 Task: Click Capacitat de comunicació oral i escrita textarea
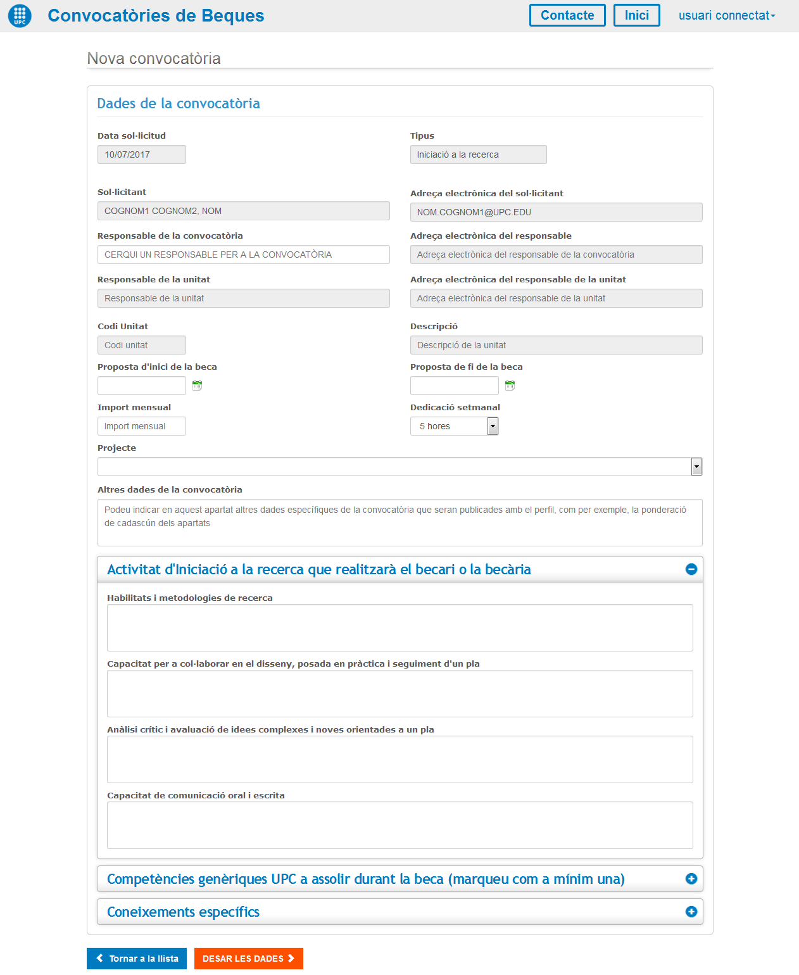point(399,825)
